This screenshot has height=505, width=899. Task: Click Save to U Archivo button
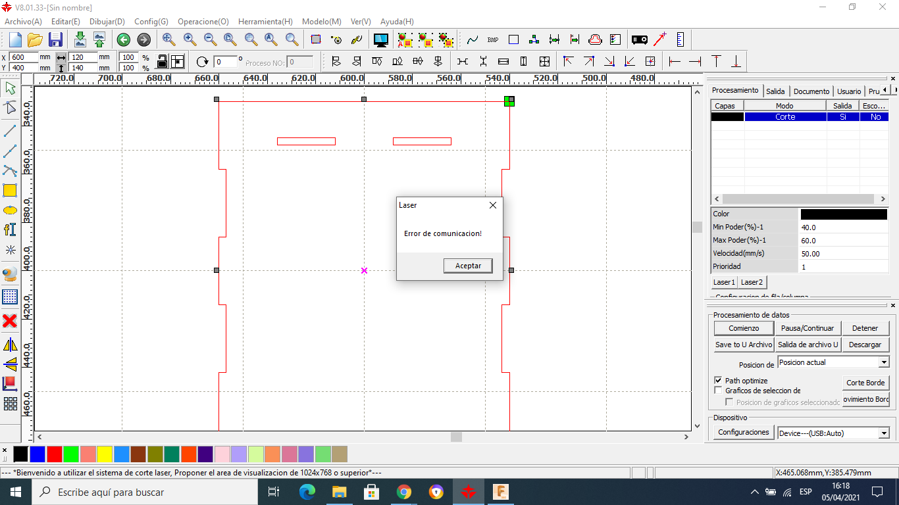(744, 345)
